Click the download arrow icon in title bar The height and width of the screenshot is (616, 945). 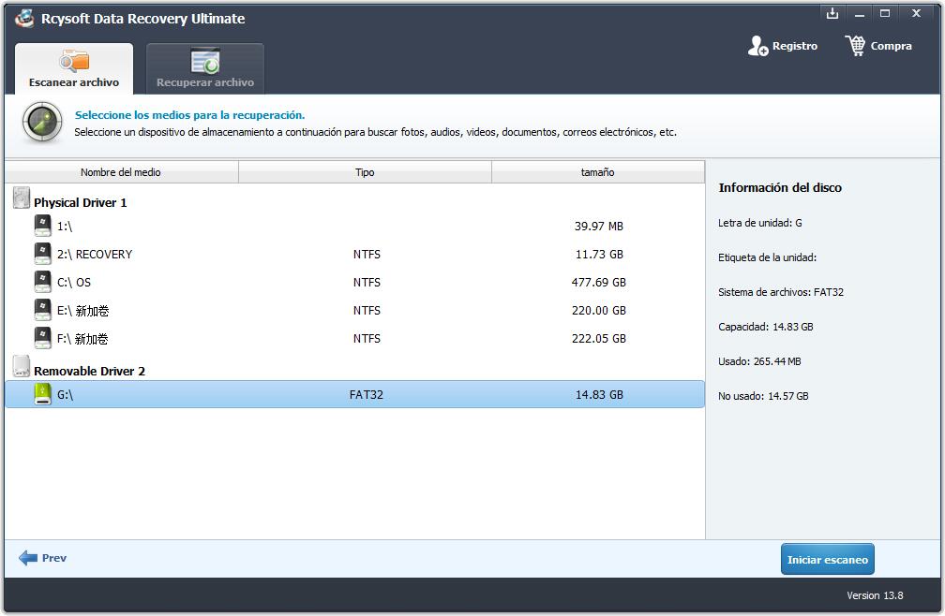click(832, 13)
